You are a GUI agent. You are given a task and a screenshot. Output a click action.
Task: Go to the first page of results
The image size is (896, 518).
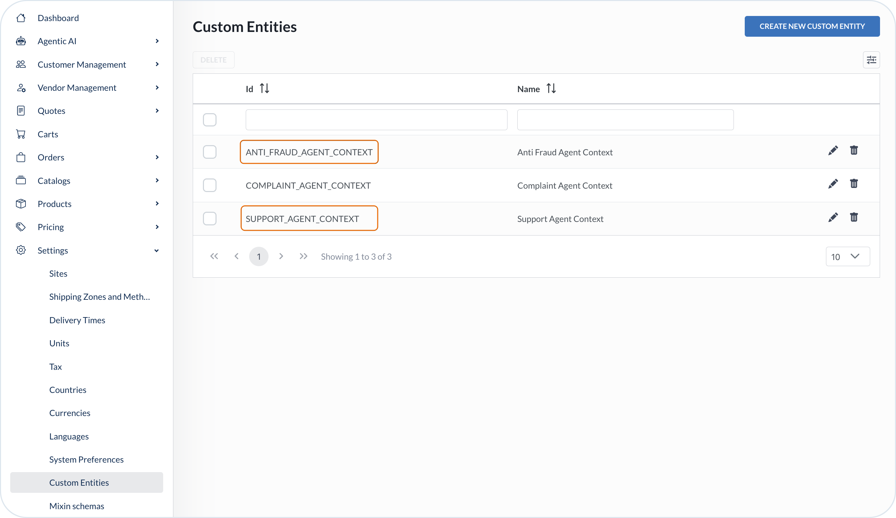(214, 256)
